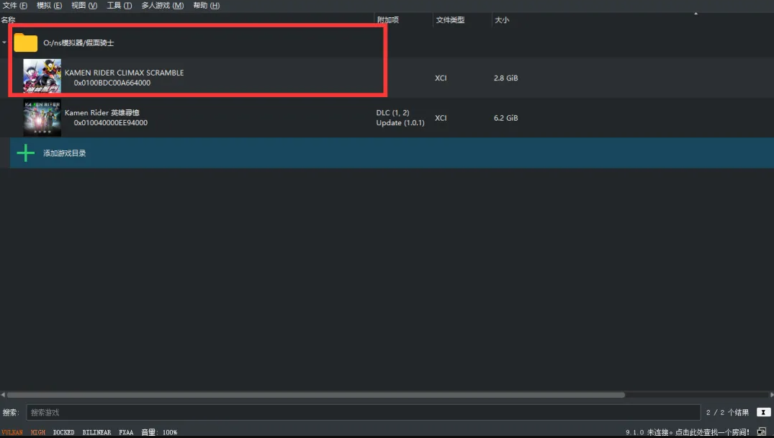Screen dimensions: 774x438
Task: Click the Kamen Rider 英雄尋憶 cover thumbnail
Action: click(42, 117)
